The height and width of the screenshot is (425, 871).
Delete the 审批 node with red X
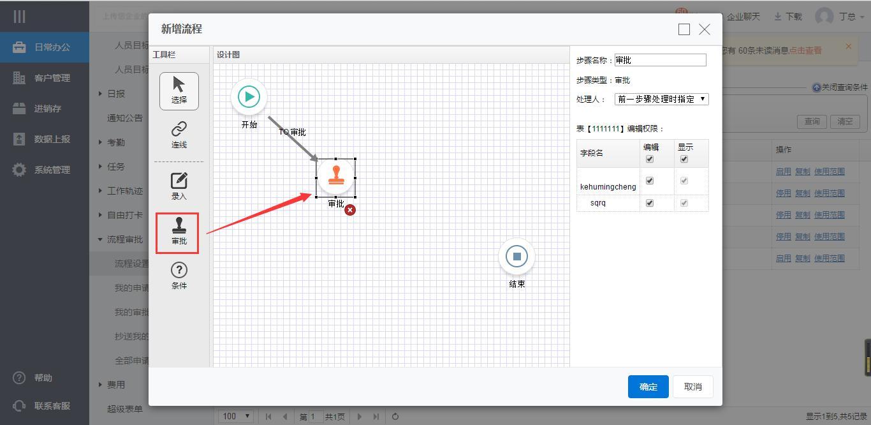point(350,210)
